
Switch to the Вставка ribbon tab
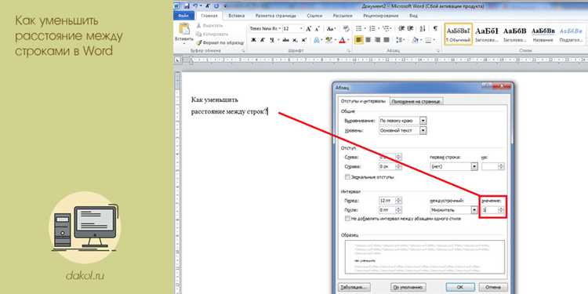[237, 16]
